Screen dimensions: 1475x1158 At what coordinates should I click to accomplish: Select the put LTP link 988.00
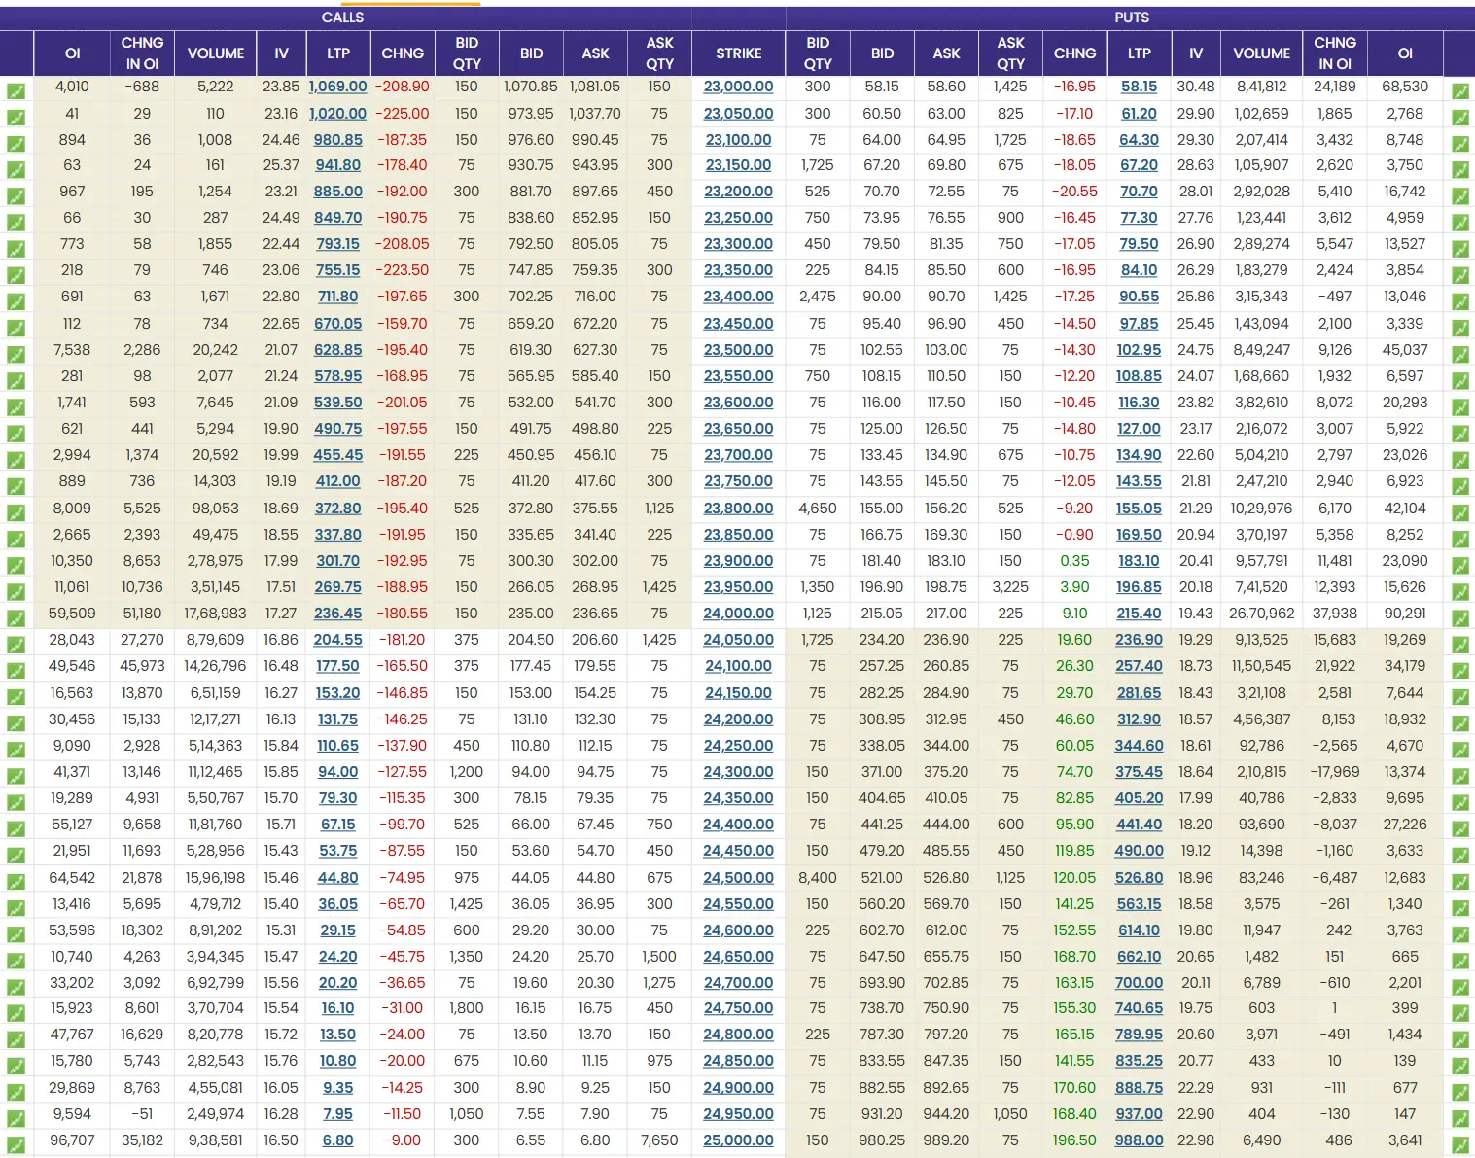[x=1139, y=1140]
